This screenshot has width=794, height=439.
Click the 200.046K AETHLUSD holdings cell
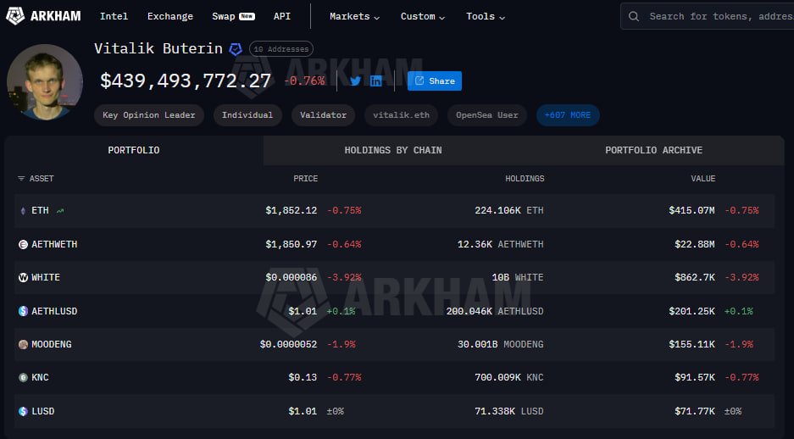pyautogui.click(x=495, y=311)
